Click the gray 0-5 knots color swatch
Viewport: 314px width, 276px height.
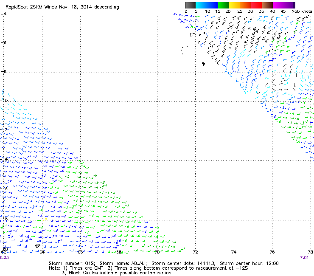coord(190,5)
